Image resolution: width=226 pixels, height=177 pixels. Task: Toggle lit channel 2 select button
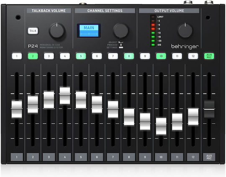33,56
